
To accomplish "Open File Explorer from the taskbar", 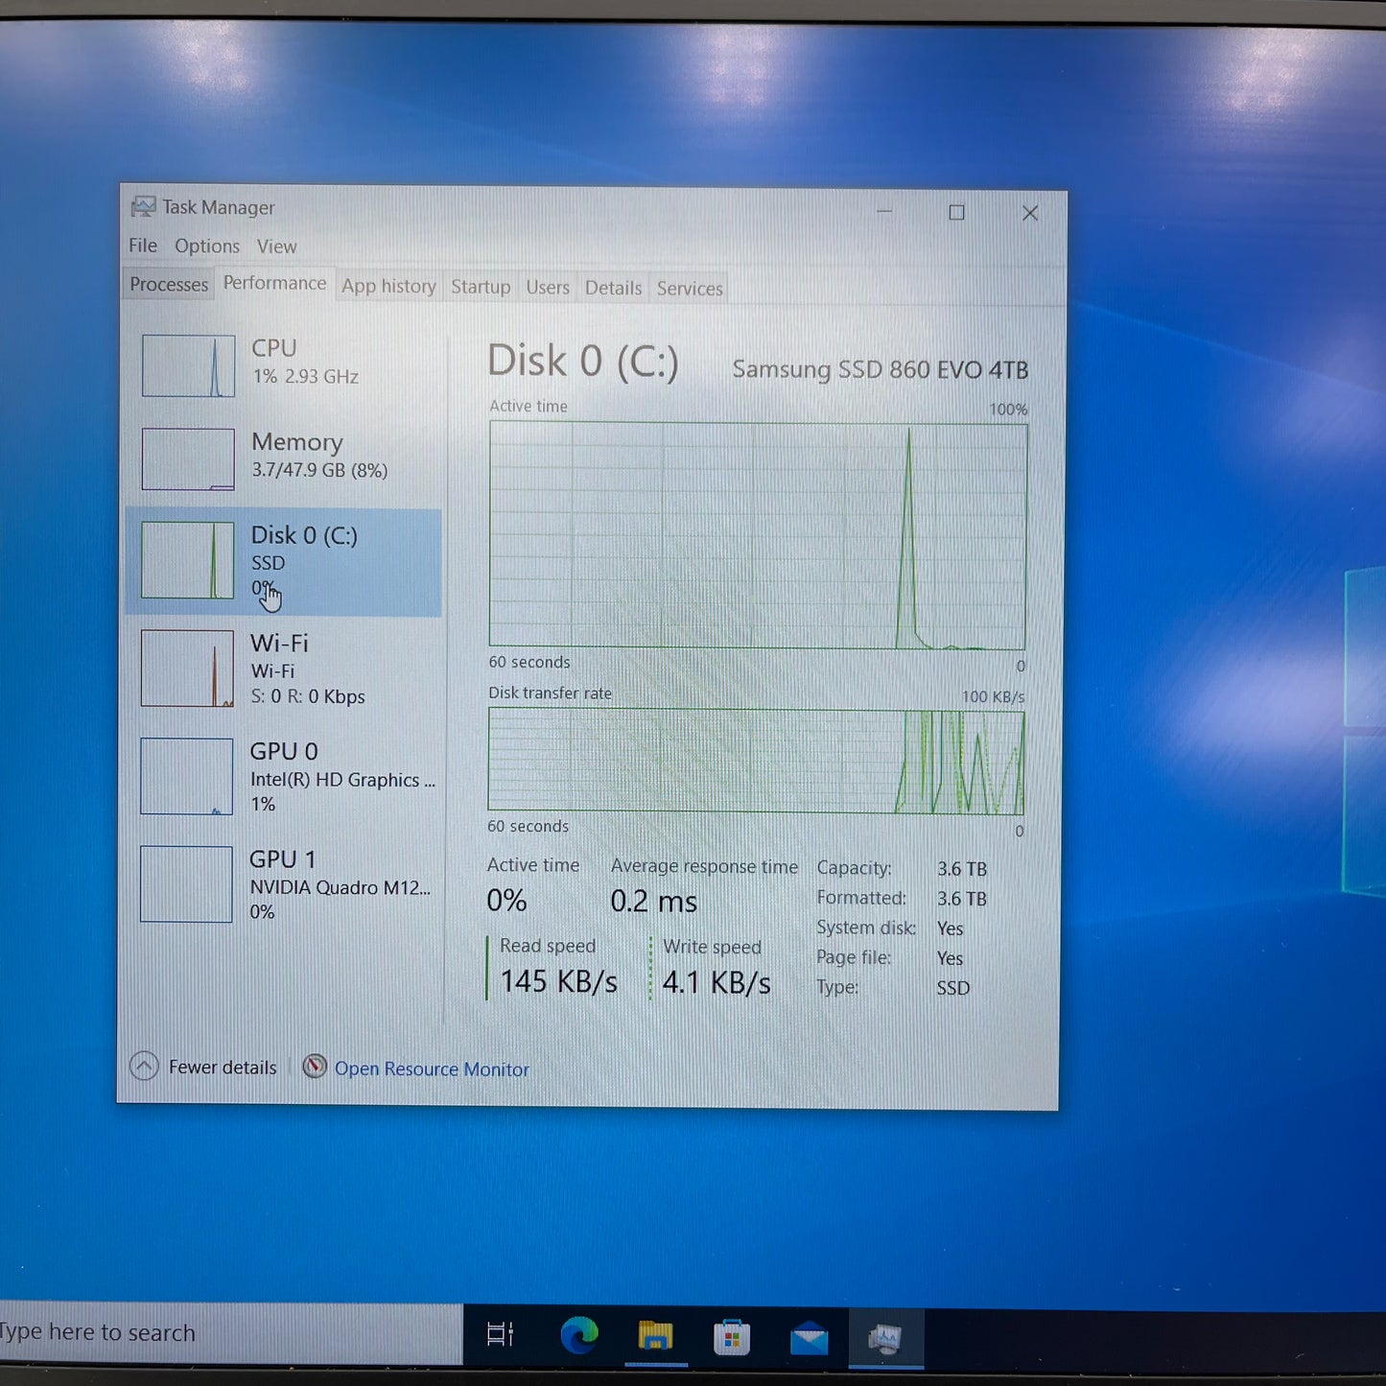I will (x=656, y=1335).
